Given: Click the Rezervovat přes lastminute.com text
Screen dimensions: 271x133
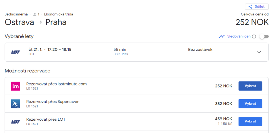Looking at the screenshot, I should pyautogui.click(x=57, y=84).
